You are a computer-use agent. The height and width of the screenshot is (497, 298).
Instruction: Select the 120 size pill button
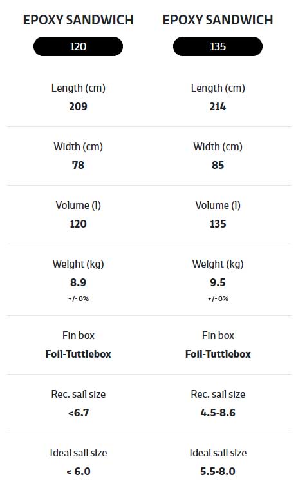(78, 46)
